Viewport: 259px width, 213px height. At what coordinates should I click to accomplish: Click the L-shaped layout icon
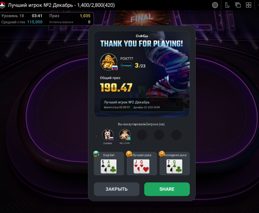click(x=227, y=5)
